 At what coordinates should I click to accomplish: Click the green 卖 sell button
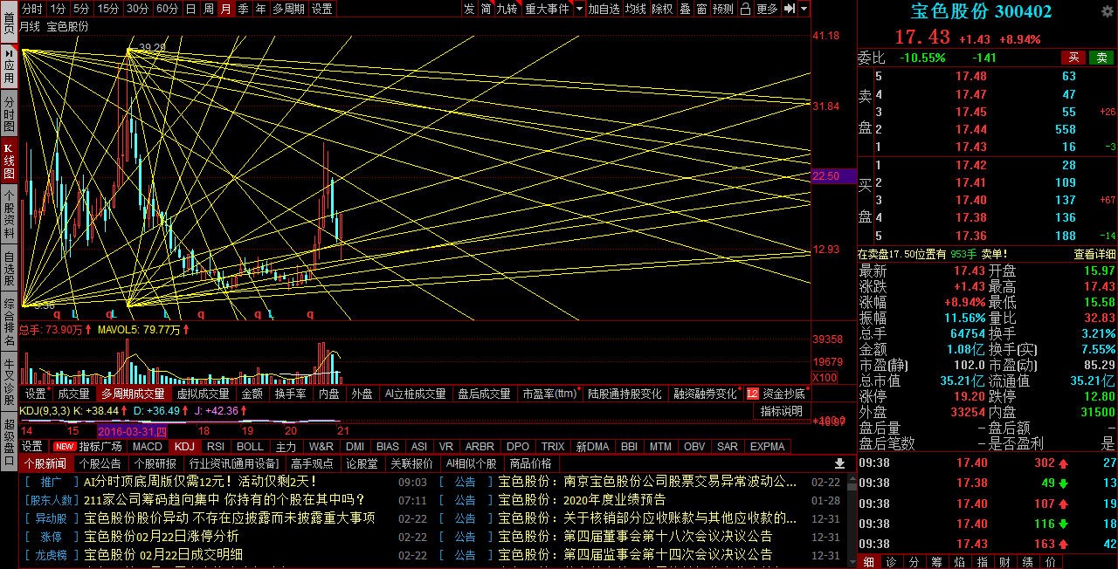(1102, 58)
